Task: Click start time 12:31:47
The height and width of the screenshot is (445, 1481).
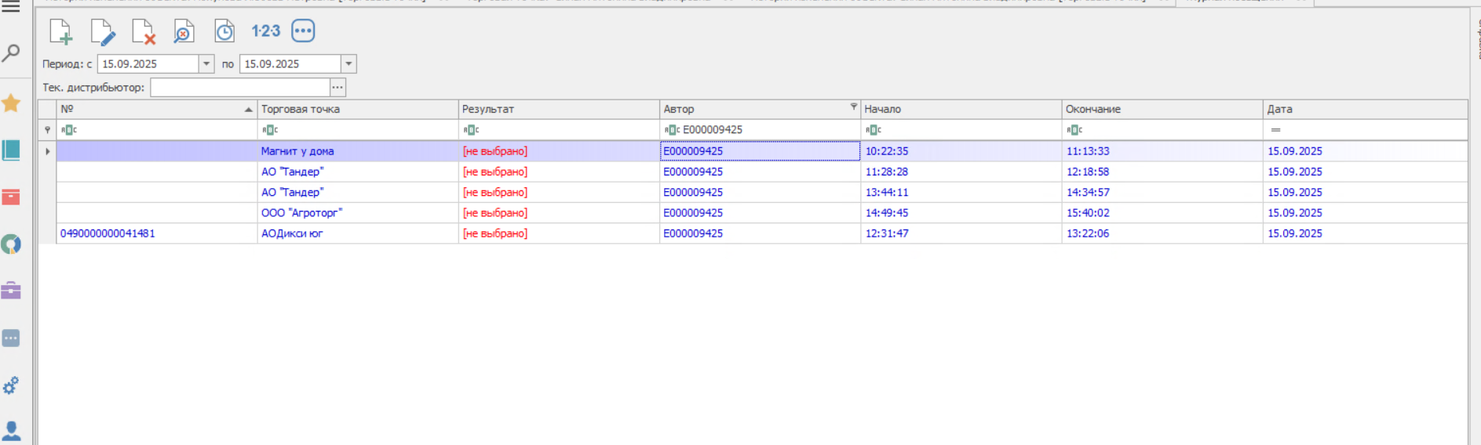Action: tap(887, 233)
